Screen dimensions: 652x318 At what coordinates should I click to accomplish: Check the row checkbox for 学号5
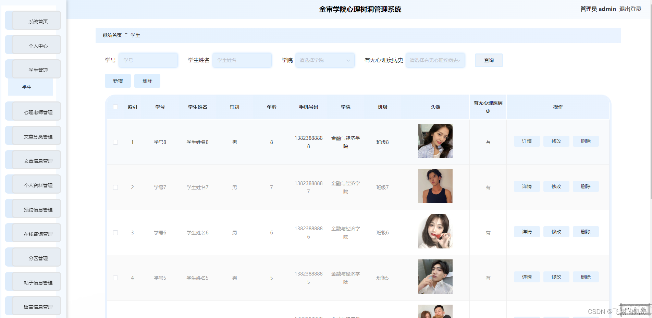[x=115, y=278]
